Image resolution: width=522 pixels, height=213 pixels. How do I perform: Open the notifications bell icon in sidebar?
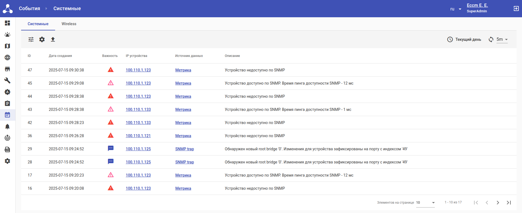point(7,126)
